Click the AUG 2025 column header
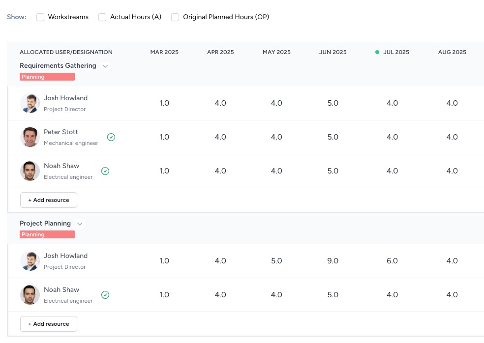 point(452,52)
